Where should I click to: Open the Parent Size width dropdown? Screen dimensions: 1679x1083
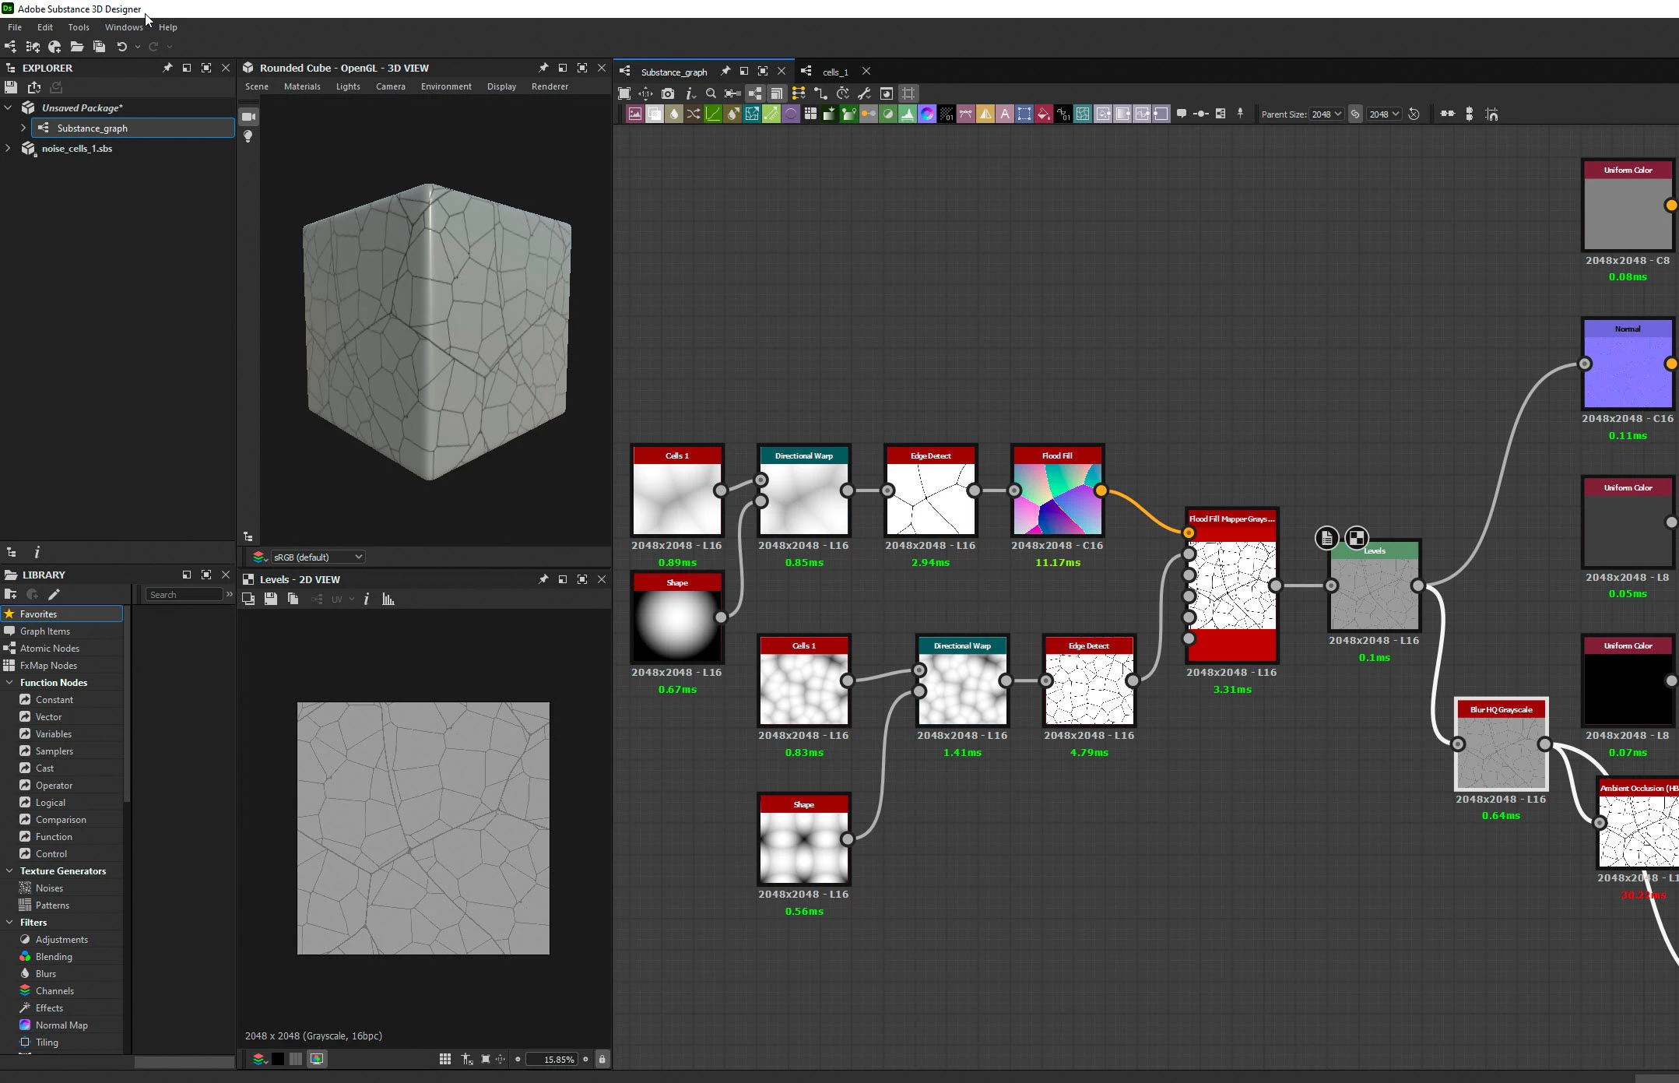tap(1326, 114)
